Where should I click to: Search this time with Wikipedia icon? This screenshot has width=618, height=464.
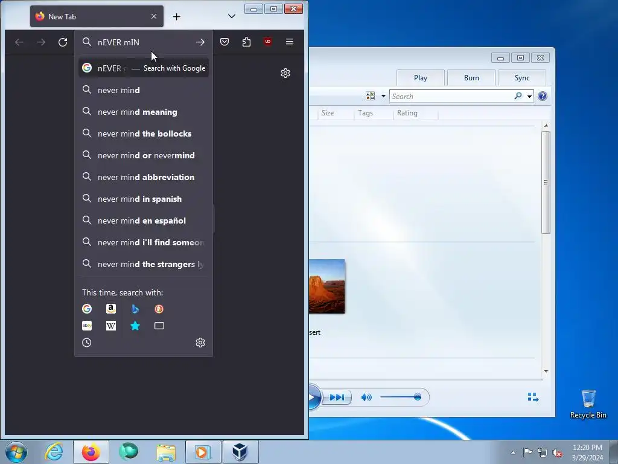[x=111, y=326]
